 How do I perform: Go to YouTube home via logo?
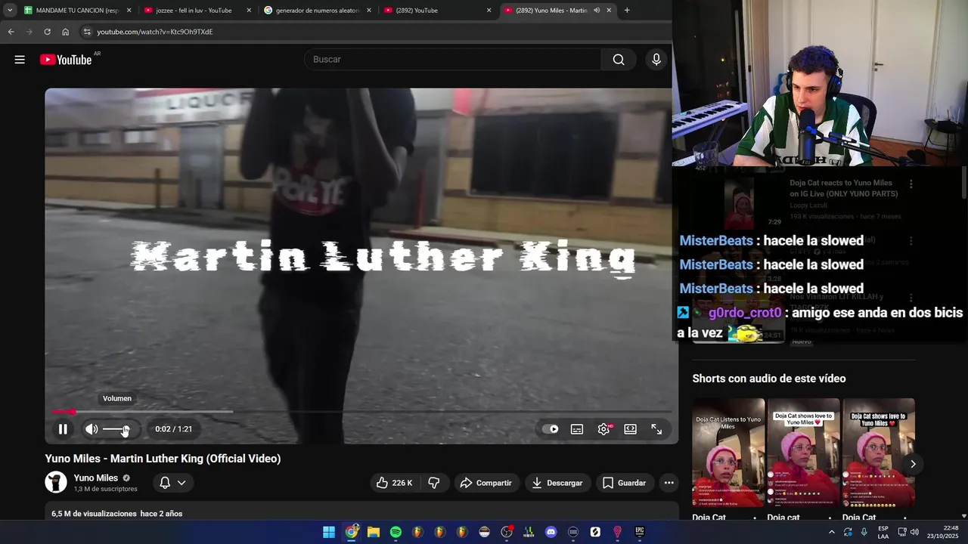point(66,60)
